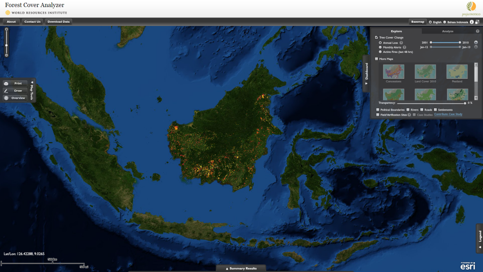The width and height of the screenshot is (483, 272).
Task: Select the Peatland map thumbnail
Action: (457, 72)
